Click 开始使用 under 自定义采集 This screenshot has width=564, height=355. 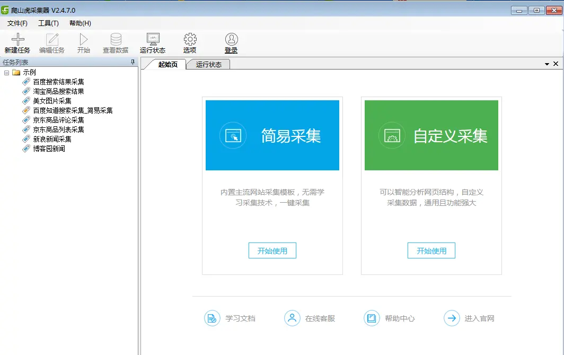(x=431, y=250)
